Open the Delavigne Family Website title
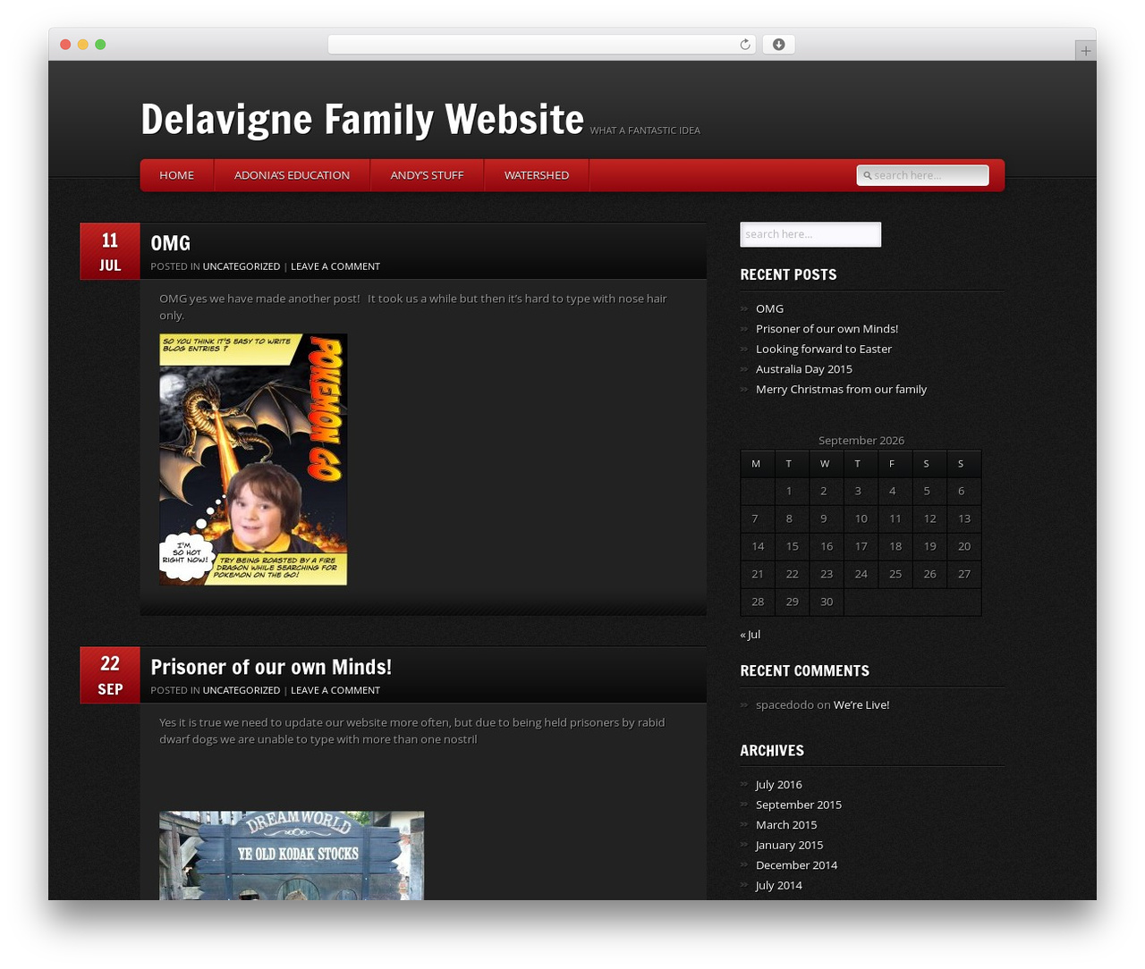1145x969 pixels. (x=362, y=120)
